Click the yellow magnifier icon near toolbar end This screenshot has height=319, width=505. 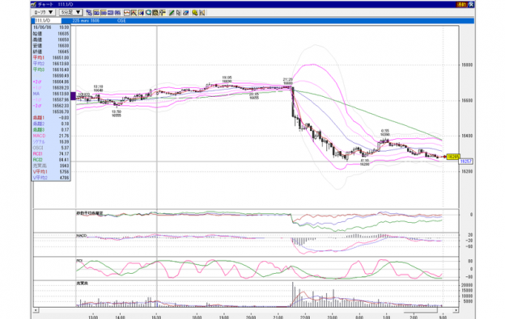click(194, 13)
